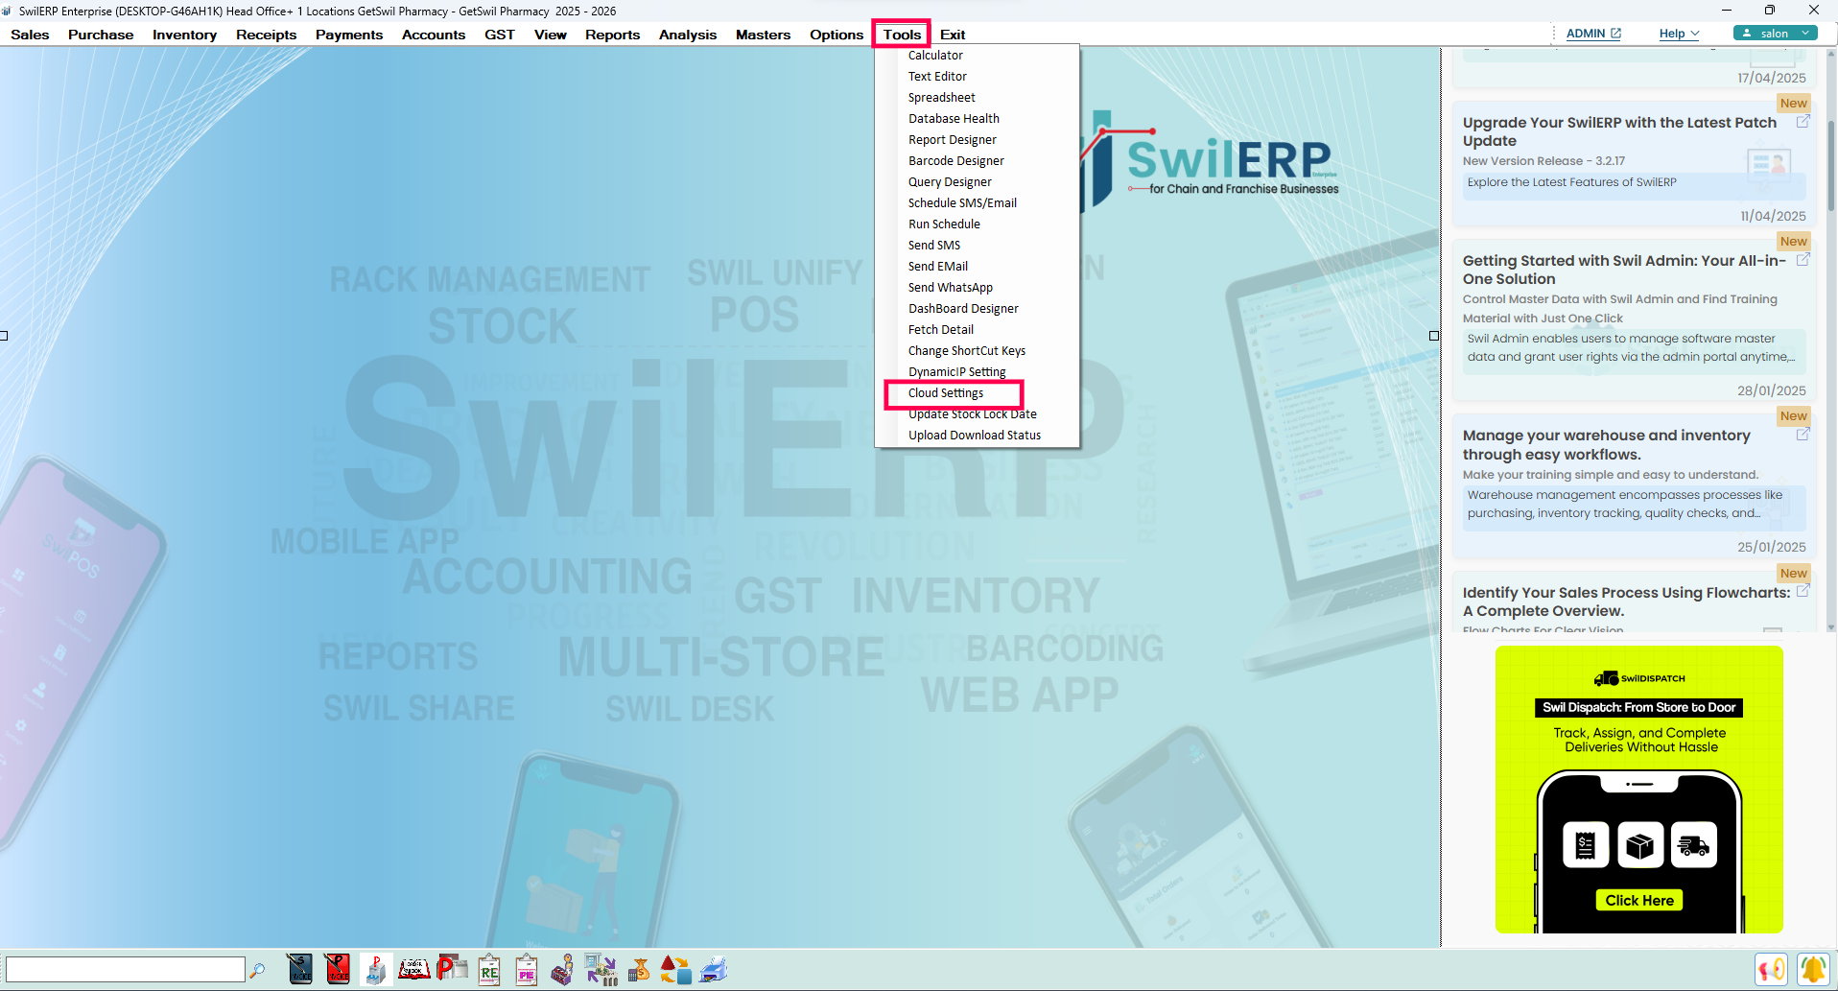Open the Sales Invoice 'S' shortcut icon

coord(300,969)
